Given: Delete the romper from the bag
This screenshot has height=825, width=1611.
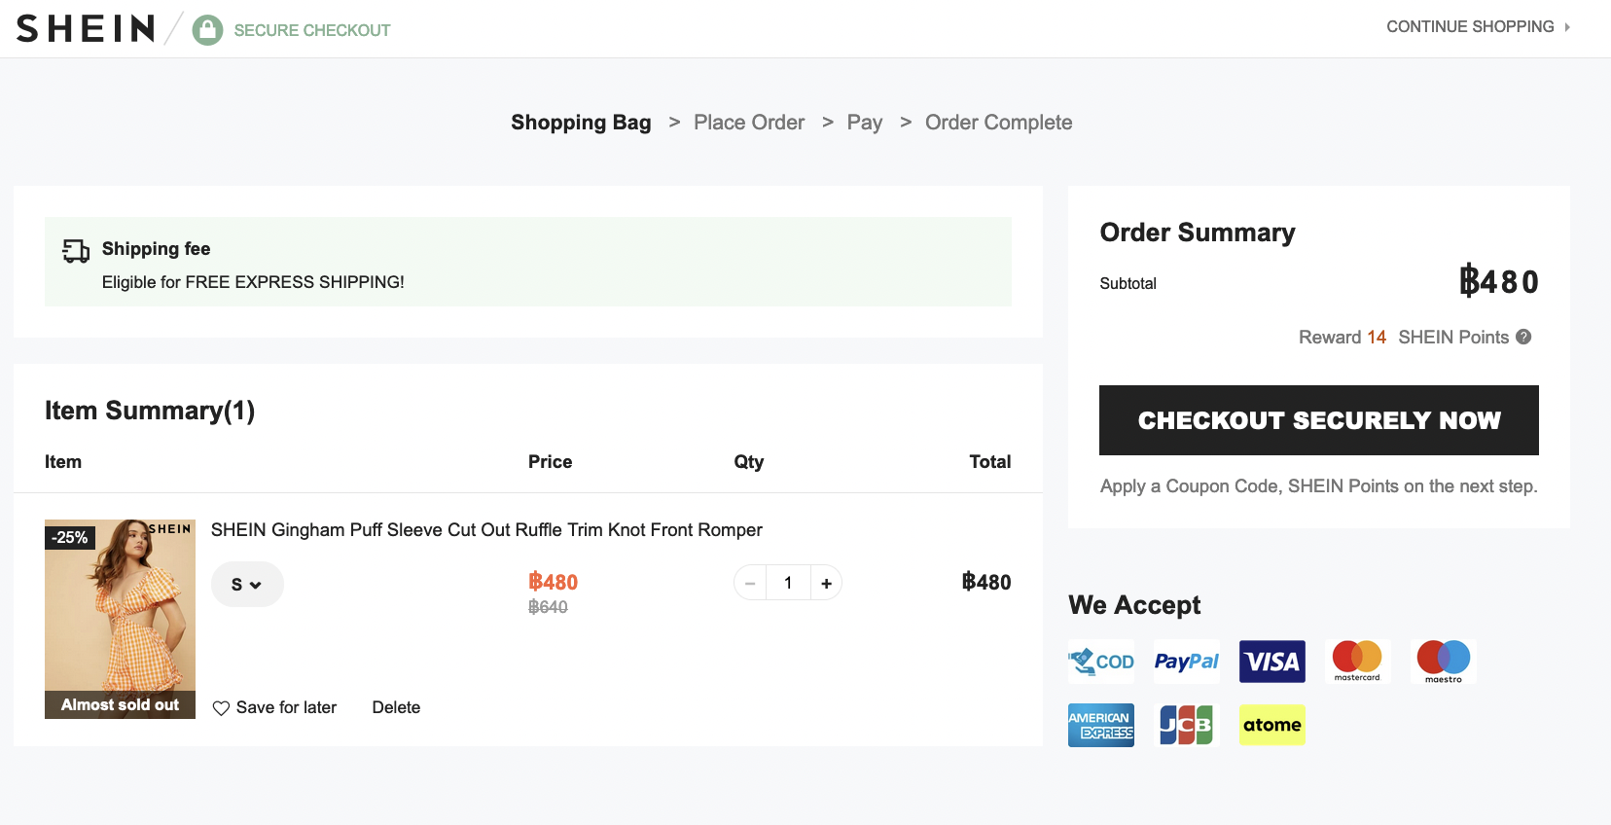Looking at the screenshot, I should coord(396,707).
